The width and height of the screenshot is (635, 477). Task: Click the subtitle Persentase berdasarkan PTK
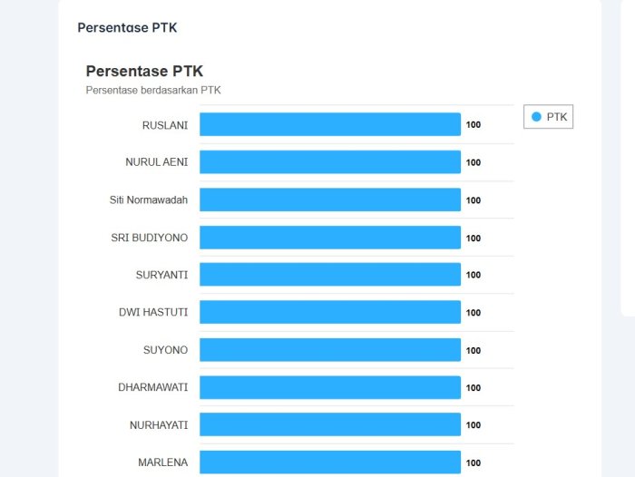point(153,90)
